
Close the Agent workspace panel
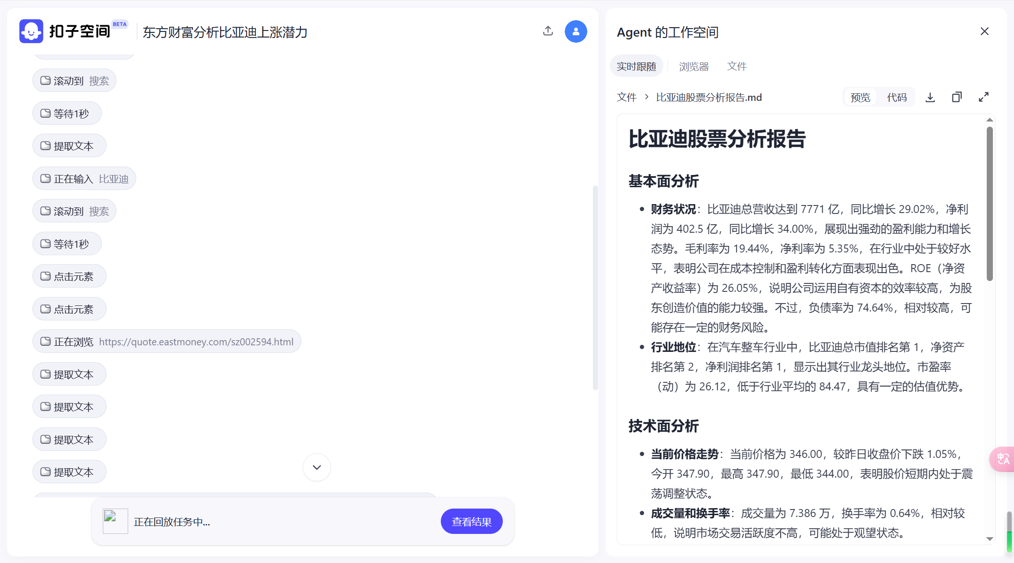(x=984, y=31)
